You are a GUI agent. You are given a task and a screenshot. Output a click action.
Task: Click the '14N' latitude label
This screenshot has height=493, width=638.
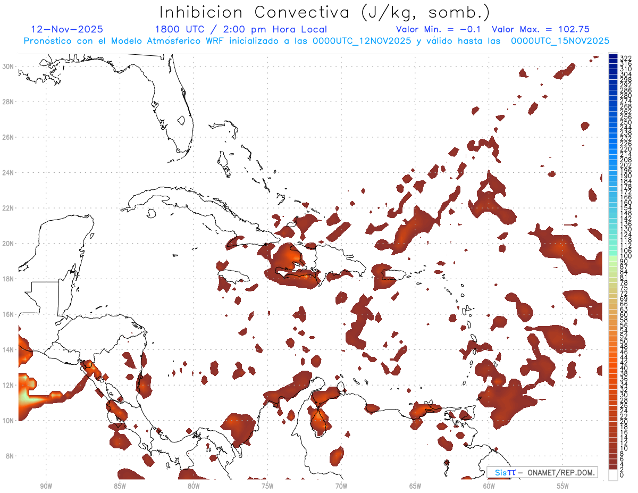click(9, 350)
